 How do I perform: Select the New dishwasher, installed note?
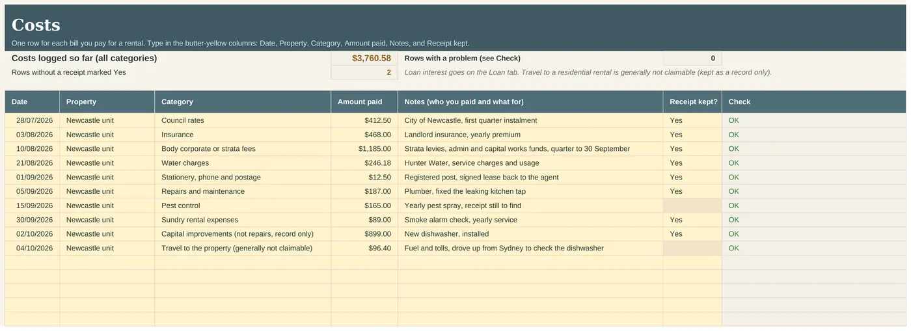pyautogui.click(x=530, y=234)
